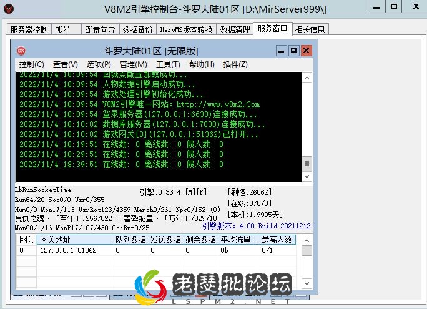Screen dimensions: 427x309
Task: Click the 队列数据 column header
Action: (130, 240)
